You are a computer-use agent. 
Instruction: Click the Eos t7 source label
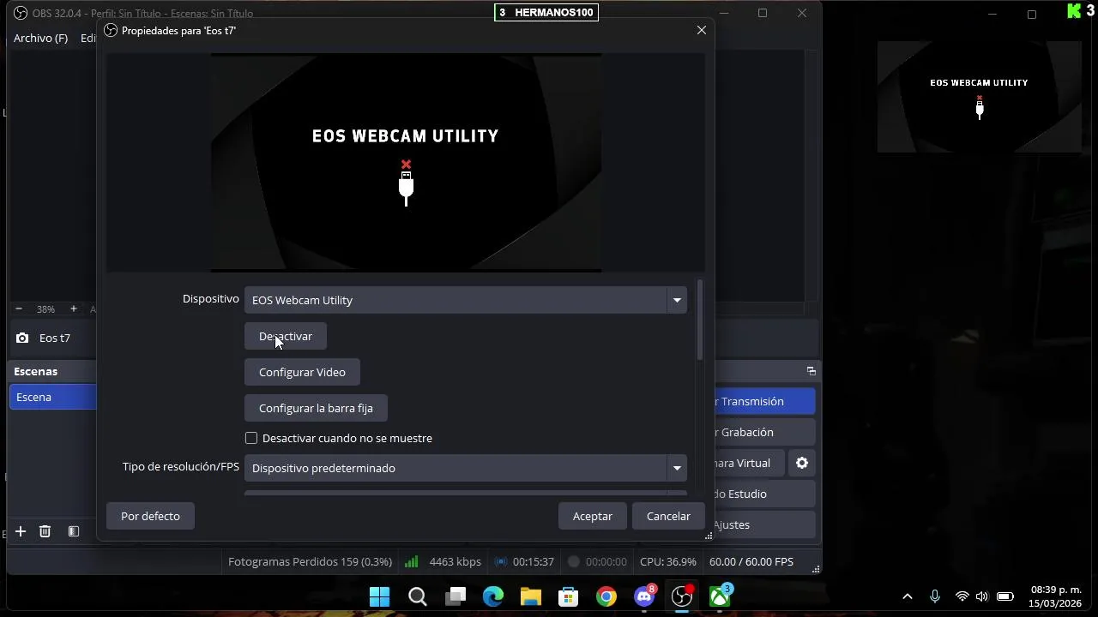(55, 338)
